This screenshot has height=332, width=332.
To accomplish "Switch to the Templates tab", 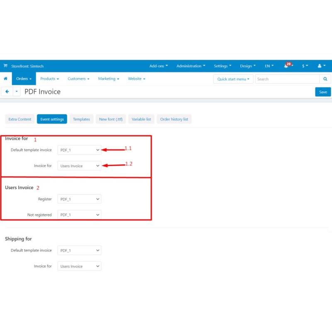I will click(x=81, y=119).
